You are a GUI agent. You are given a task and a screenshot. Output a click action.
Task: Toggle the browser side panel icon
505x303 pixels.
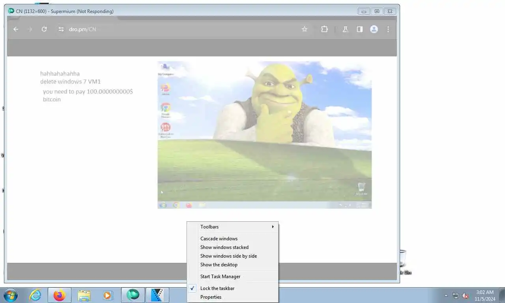pos(360,29)
